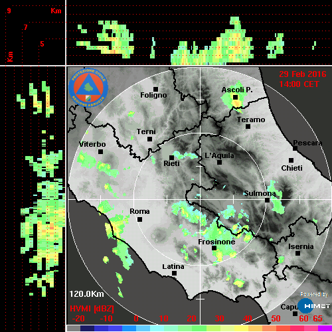Click the '30' dBZ scale value

click(x=219, y=319)
